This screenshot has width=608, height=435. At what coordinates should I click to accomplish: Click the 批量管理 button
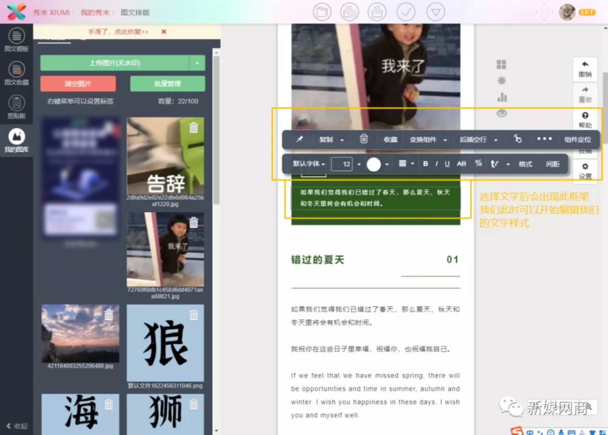coord(168,84)
